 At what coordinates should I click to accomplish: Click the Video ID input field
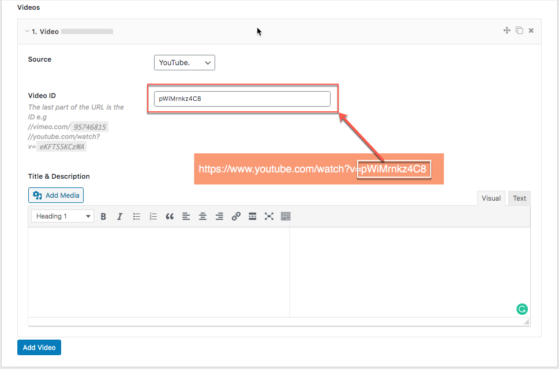click(x=242, y=99)
